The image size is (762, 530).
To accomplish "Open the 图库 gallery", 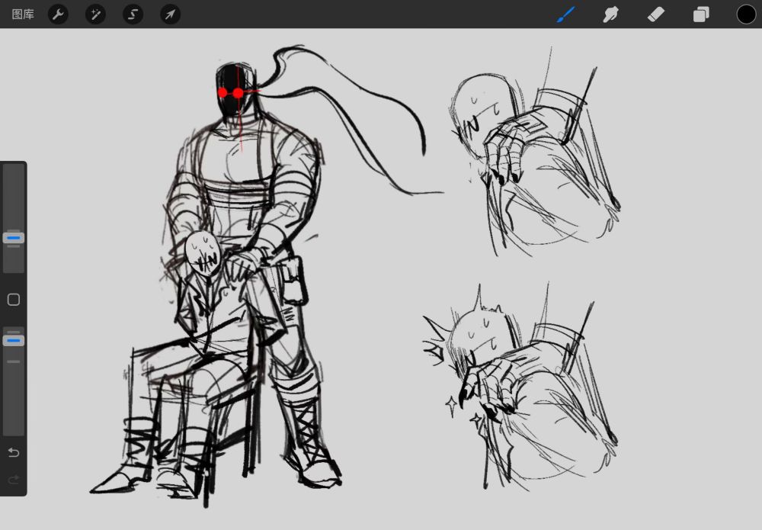I will pyautogui.click(x=23, y=14).
